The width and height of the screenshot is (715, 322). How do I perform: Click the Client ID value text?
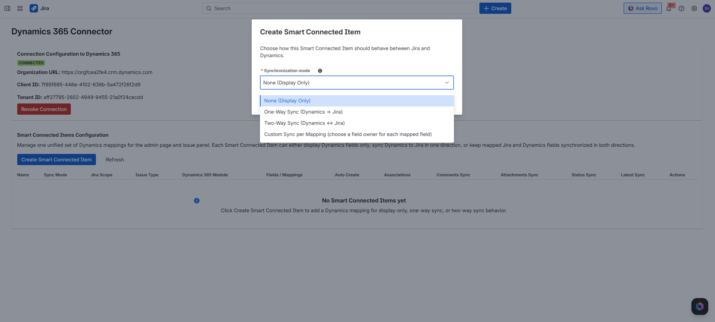point(91,84)
